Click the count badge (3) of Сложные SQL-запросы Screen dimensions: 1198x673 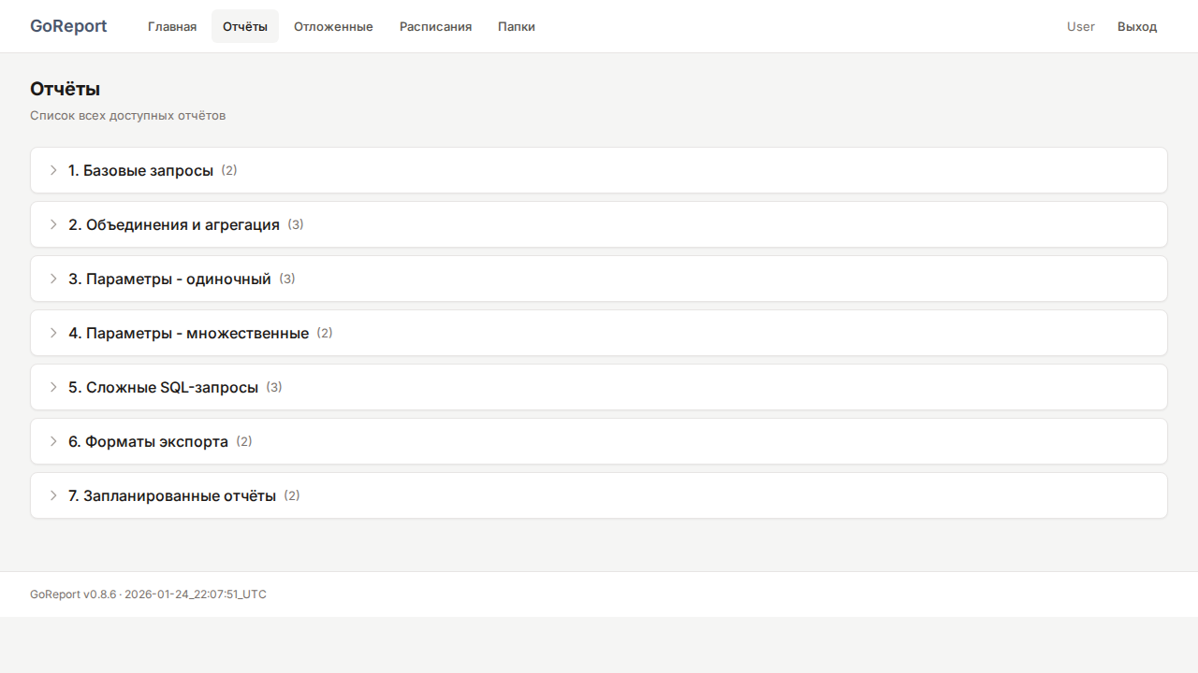point(274,387)
